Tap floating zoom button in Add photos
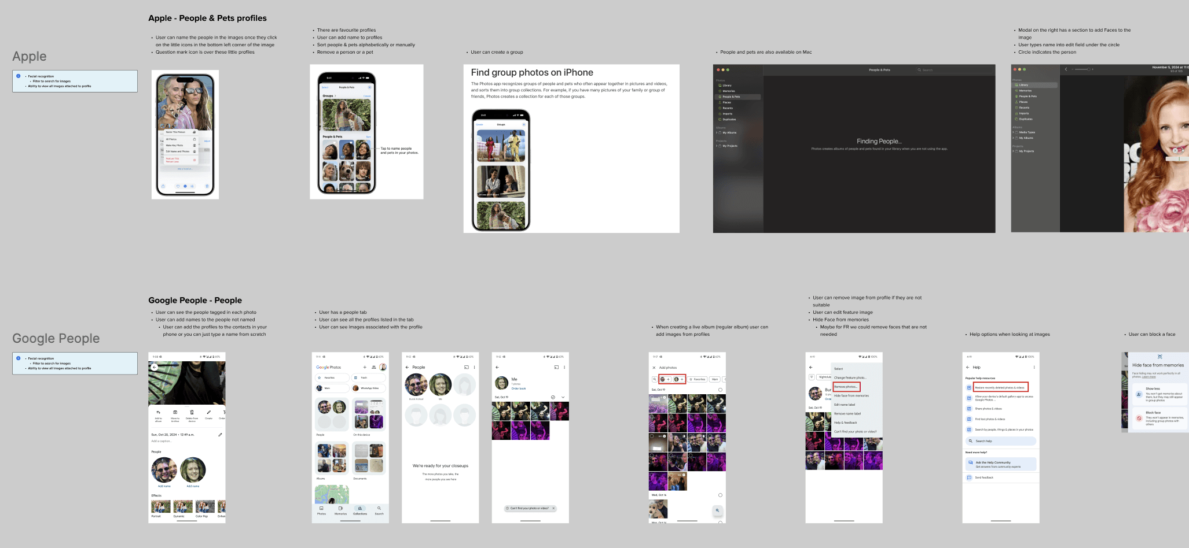1189x548 pixels. click(717, 510)
